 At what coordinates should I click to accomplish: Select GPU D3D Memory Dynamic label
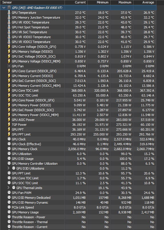click(30, 203)
